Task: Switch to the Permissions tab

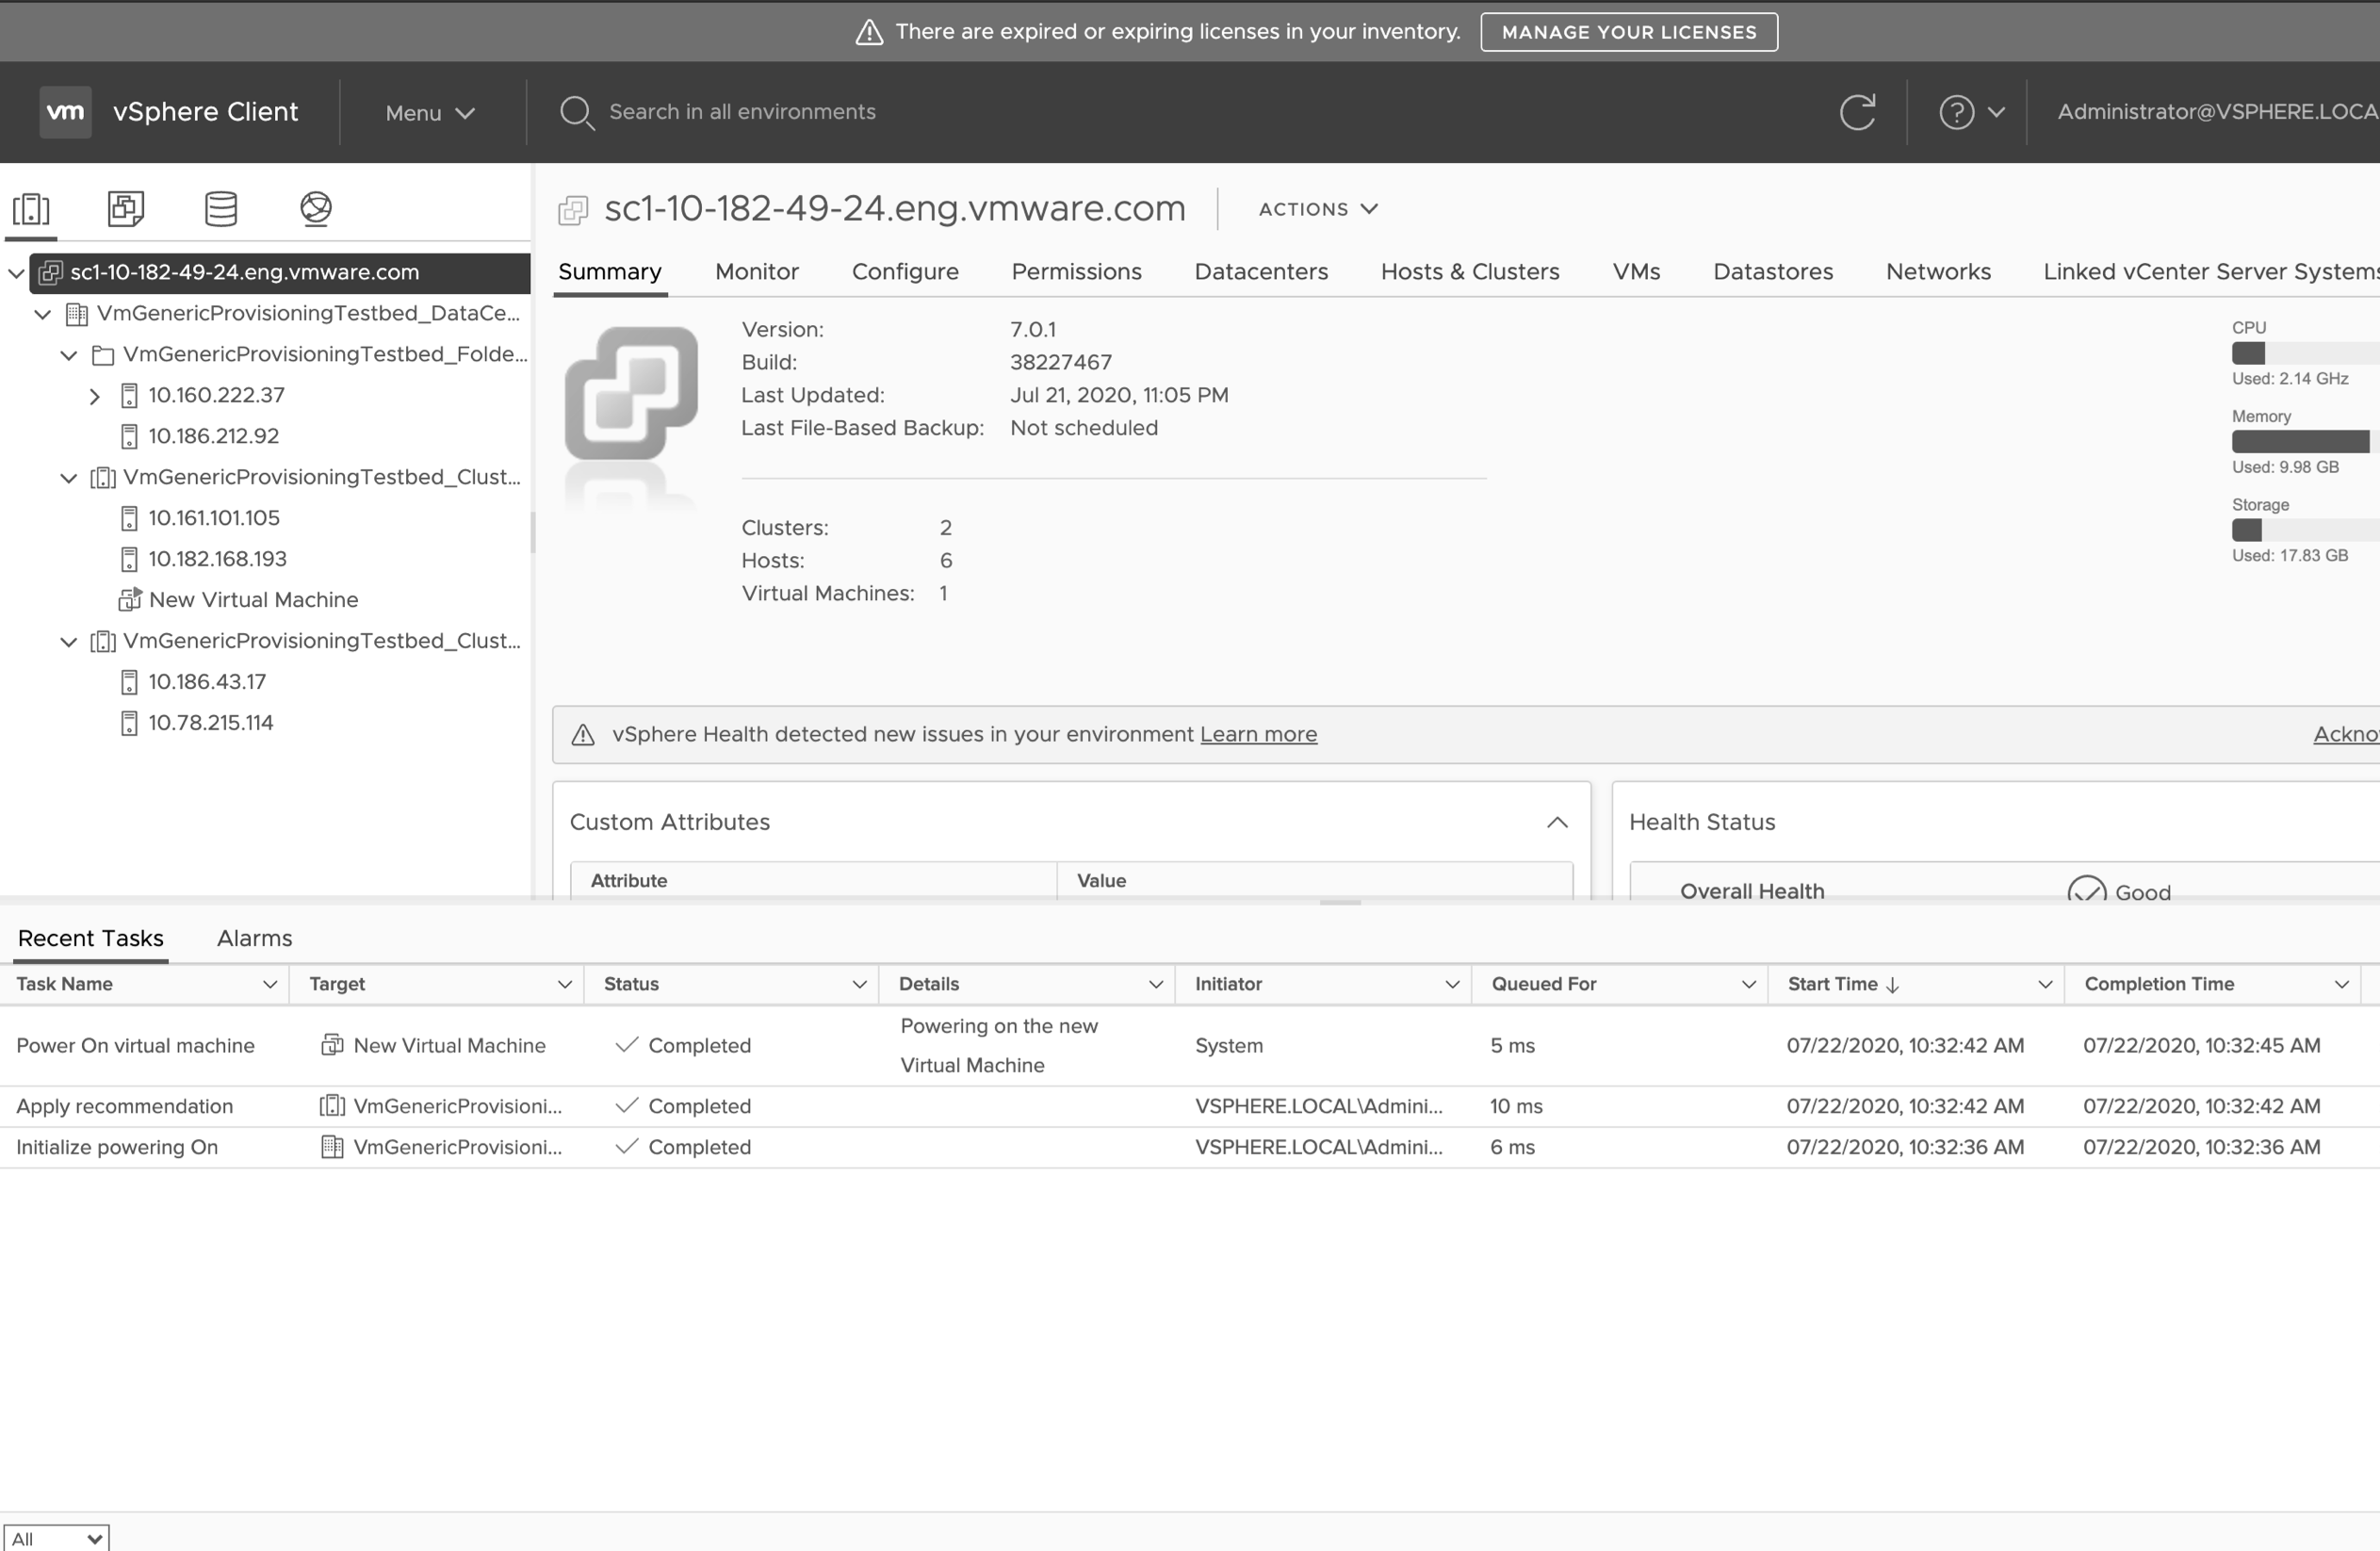Action: (1076, 272)
